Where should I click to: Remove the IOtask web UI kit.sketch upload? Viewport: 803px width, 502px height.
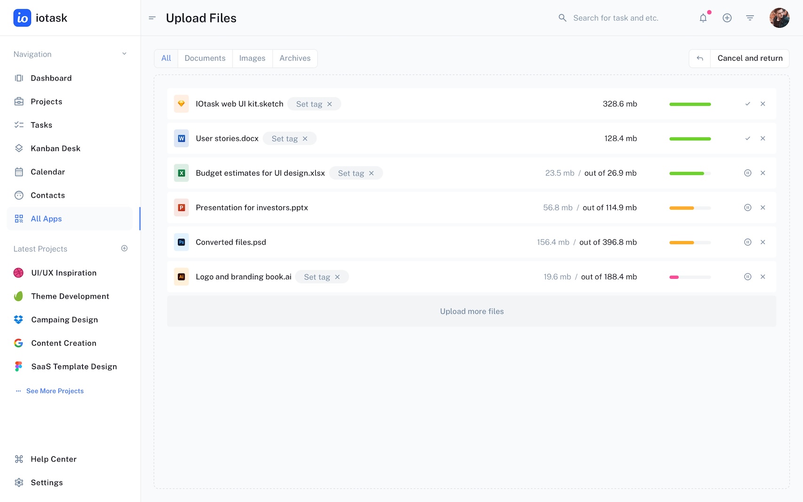coord(763,104)
